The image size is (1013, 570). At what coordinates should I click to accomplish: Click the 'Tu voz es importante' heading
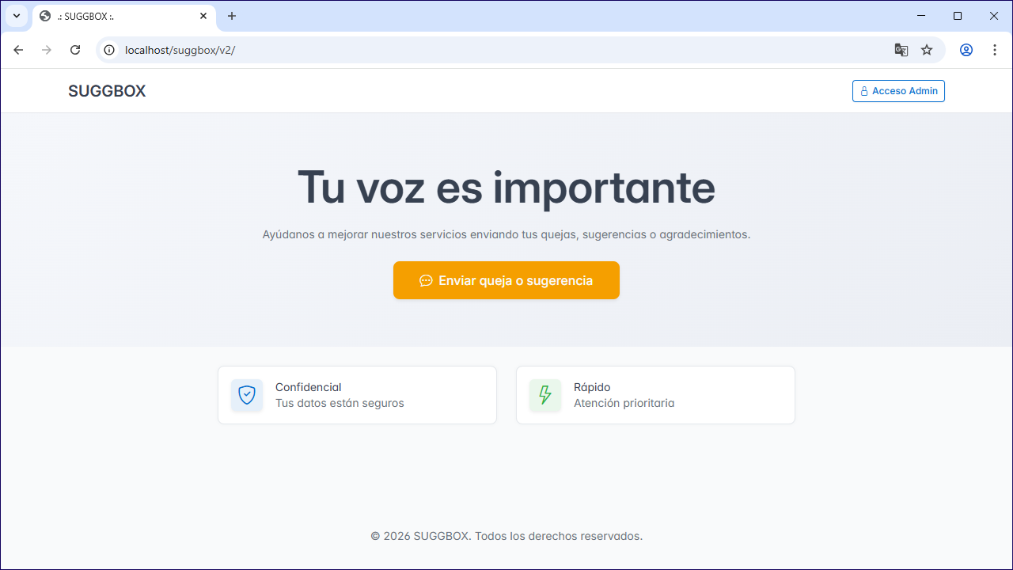point(506,188)
